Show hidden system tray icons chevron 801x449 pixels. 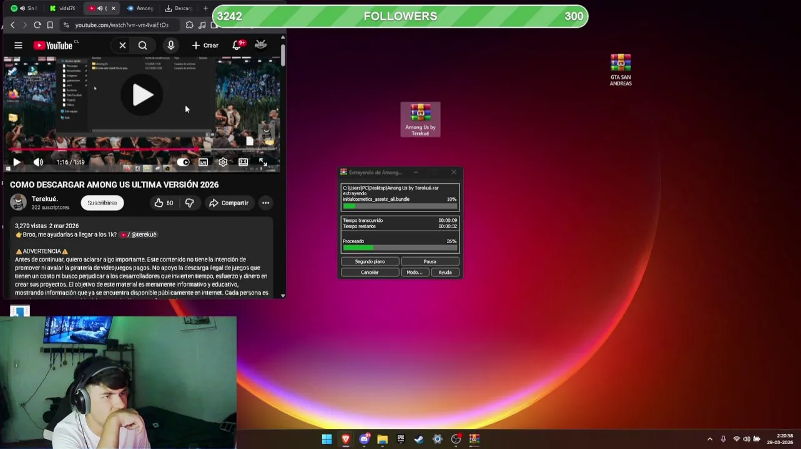tap(710, 439)
